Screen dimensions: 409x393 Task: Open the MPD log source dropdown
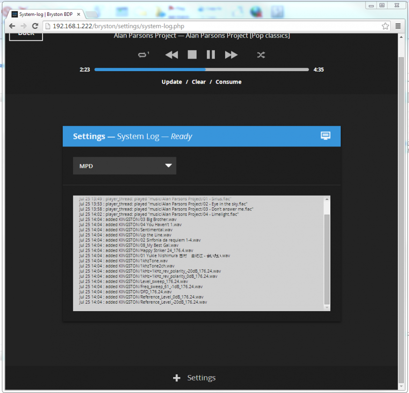(x=124, y=166)
